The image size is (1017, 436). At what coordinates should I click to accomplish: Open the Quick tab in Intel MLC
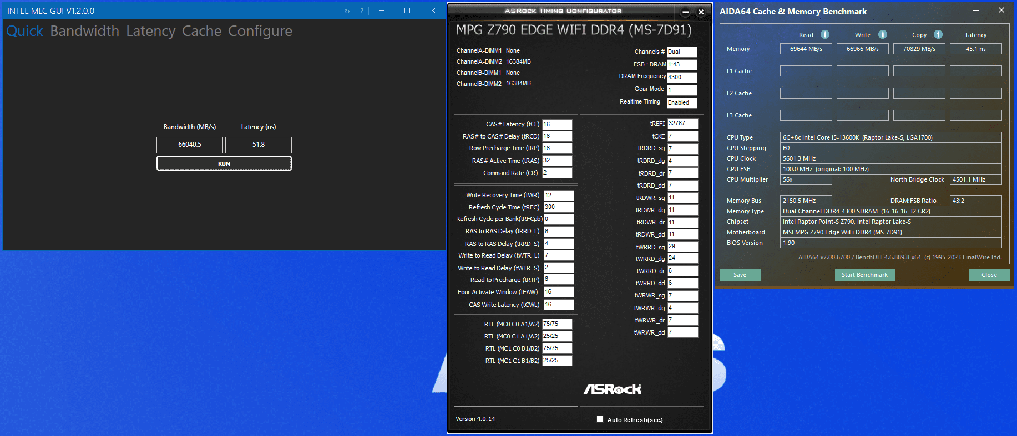[x=24, y=31]
